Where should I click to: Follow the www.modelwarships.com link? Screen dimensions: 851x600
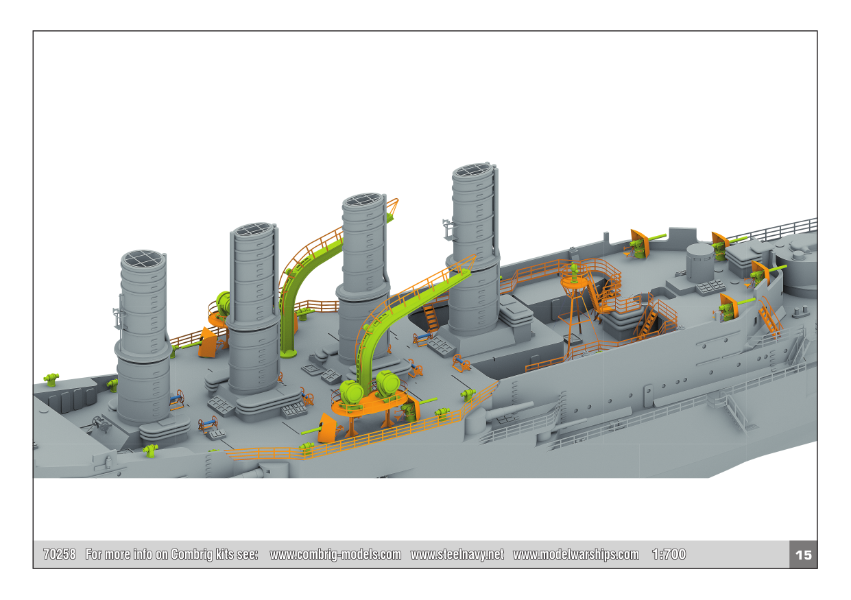(x=575, y=554)
